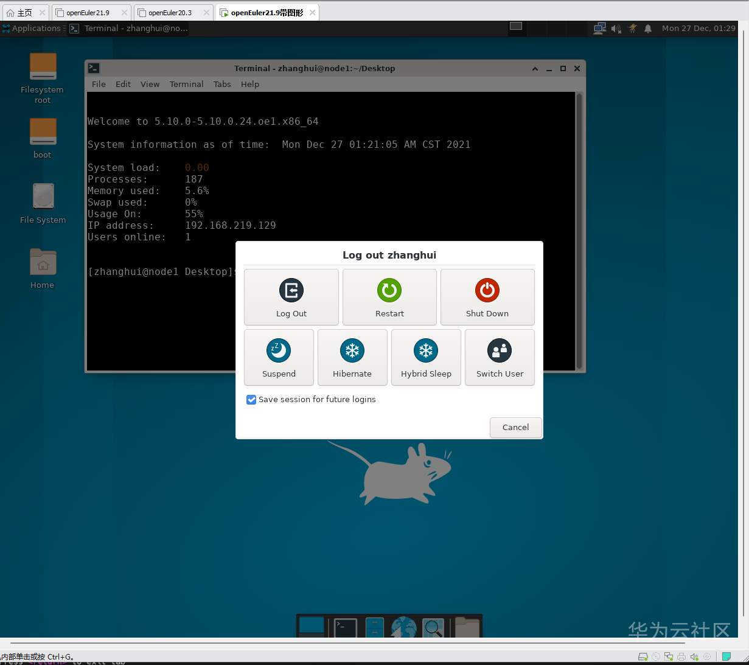This screenshot has width=749, height=665.
Task: Open the terminal View menu
Action: point(150,84)
